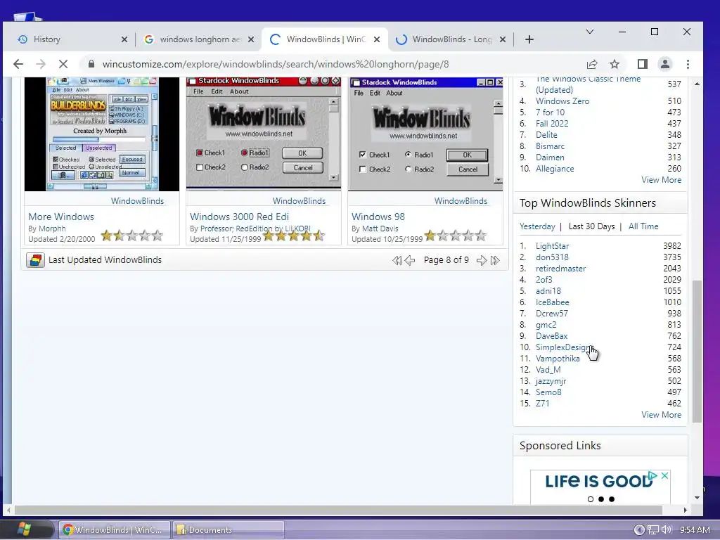Click WindowBlinds category under Windows 98
Viewport: 720px width, 540px height.
click(461, 201)
